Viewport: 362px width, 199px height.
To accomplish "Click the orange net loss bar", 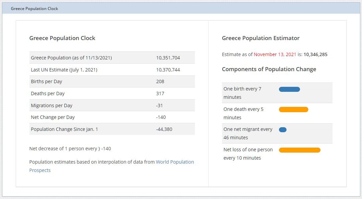I will point(299,150).
